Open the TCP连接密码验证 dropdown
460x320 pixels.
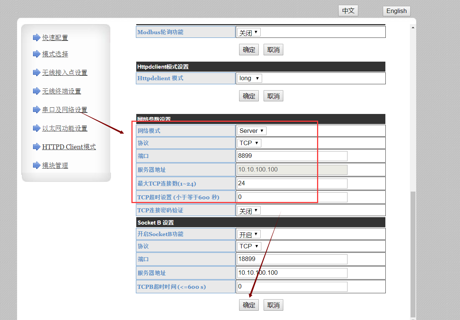click(249, 210)
